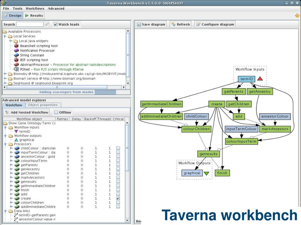Click the Beanshell scripting host icon
This screenshot has height=225, width=301.
[x=16, y=46]
